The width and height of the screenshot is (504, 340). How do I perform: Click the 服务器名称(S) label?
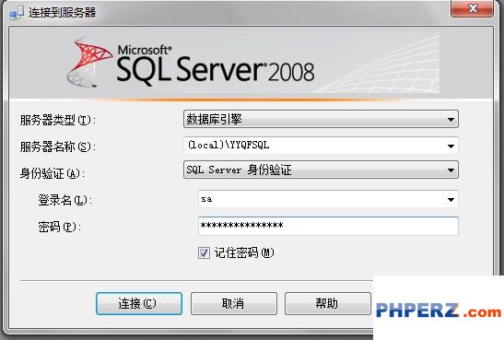click(57, 147)
